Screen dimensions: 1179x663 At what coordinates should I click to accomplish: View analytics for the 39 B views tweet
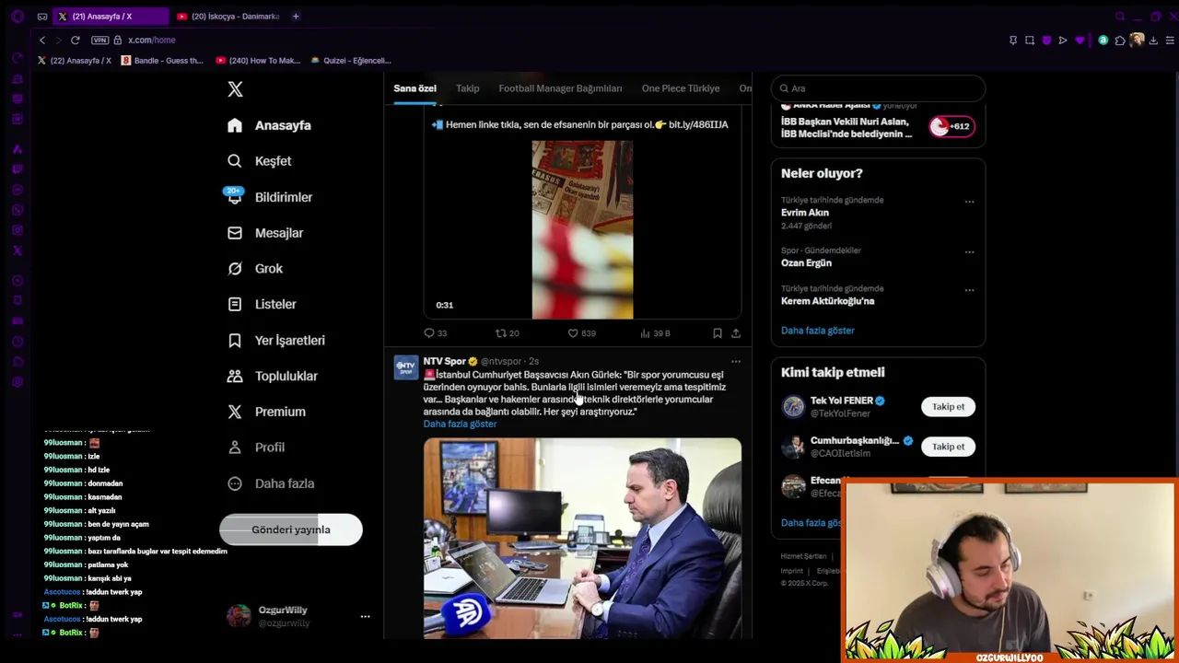pos(655,333)
